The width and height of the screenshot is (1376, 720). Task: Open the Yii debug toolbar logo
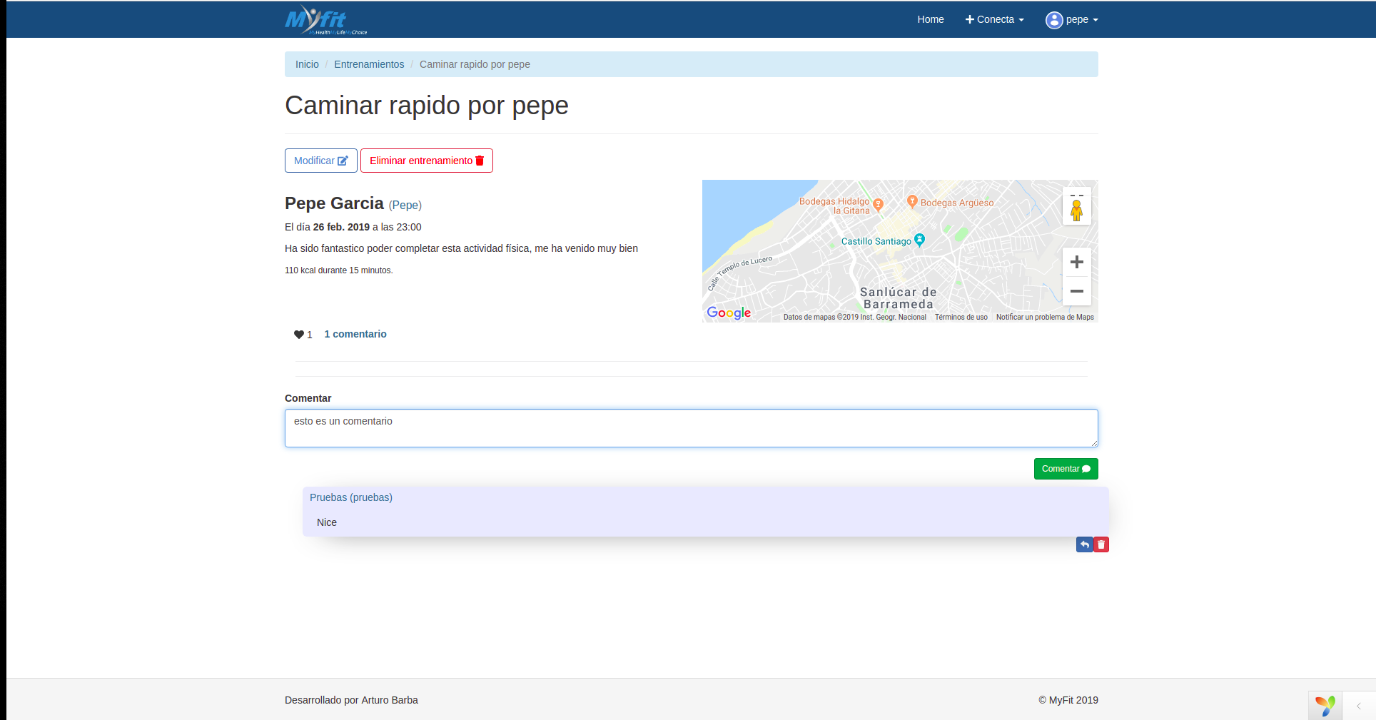tap(1325, 706)
